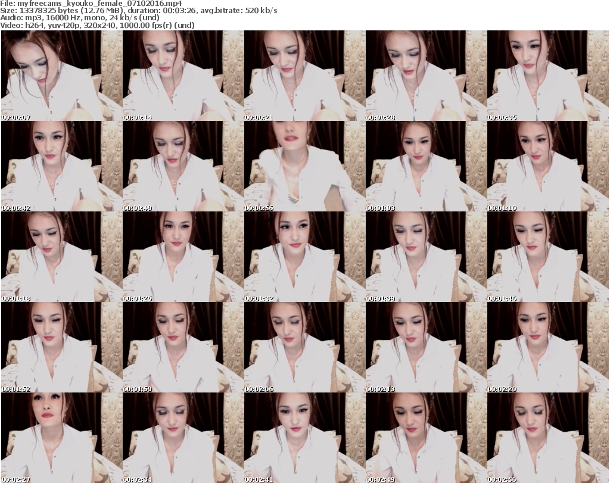Select the thumbnail timestamped 00:02:34
The width and height of the screenshot is (610, 483).
183,438
